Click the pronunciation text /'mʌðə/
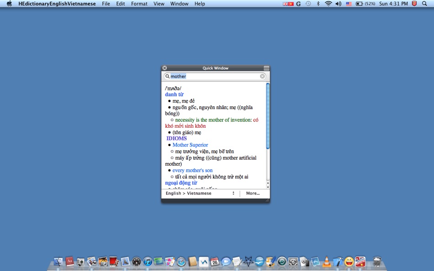This screenshot has height=271, width=434. click(x=173, y=89)
